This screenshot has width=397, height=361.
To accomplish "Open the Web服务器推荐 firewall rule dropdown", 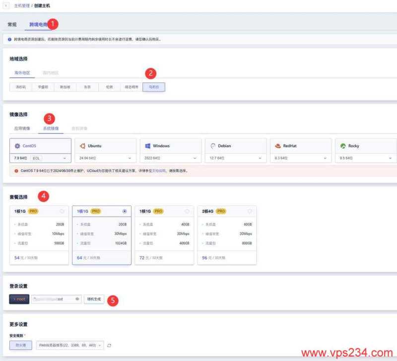I will (x=70, y=345).
